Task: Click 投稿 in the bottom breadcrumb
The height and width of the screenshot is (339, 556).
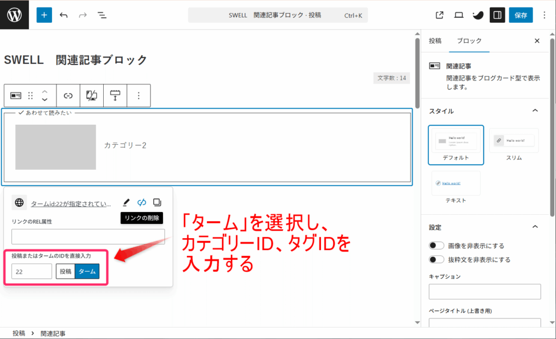Action: 19,334
